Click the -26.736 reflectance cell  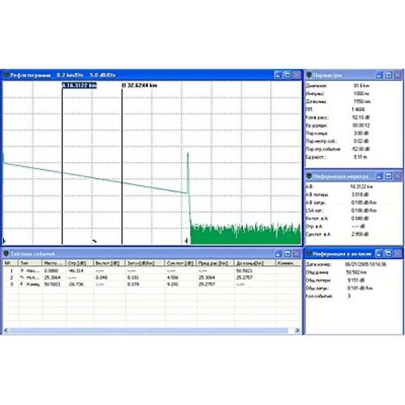click(76, 284)
